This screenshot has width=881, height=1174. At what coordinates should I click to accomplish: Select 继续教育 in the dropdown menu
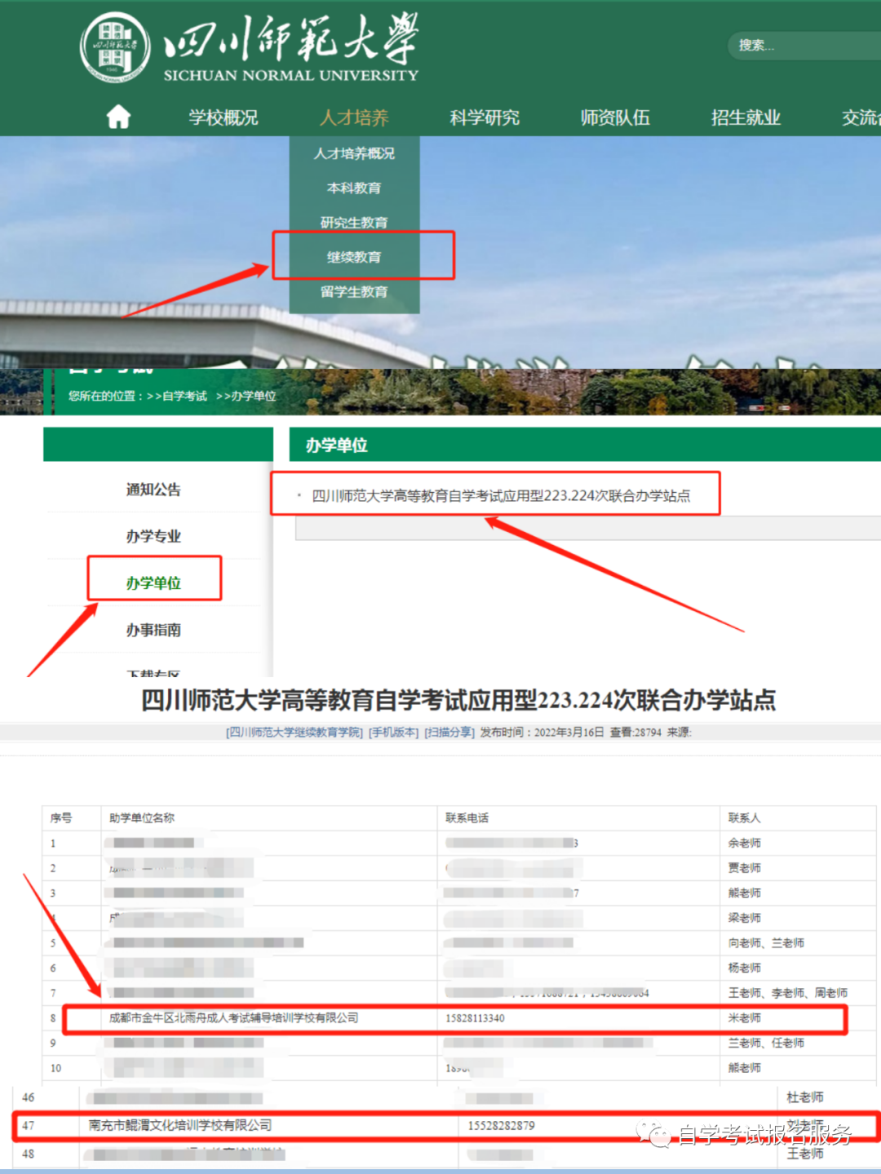point(354,257)
